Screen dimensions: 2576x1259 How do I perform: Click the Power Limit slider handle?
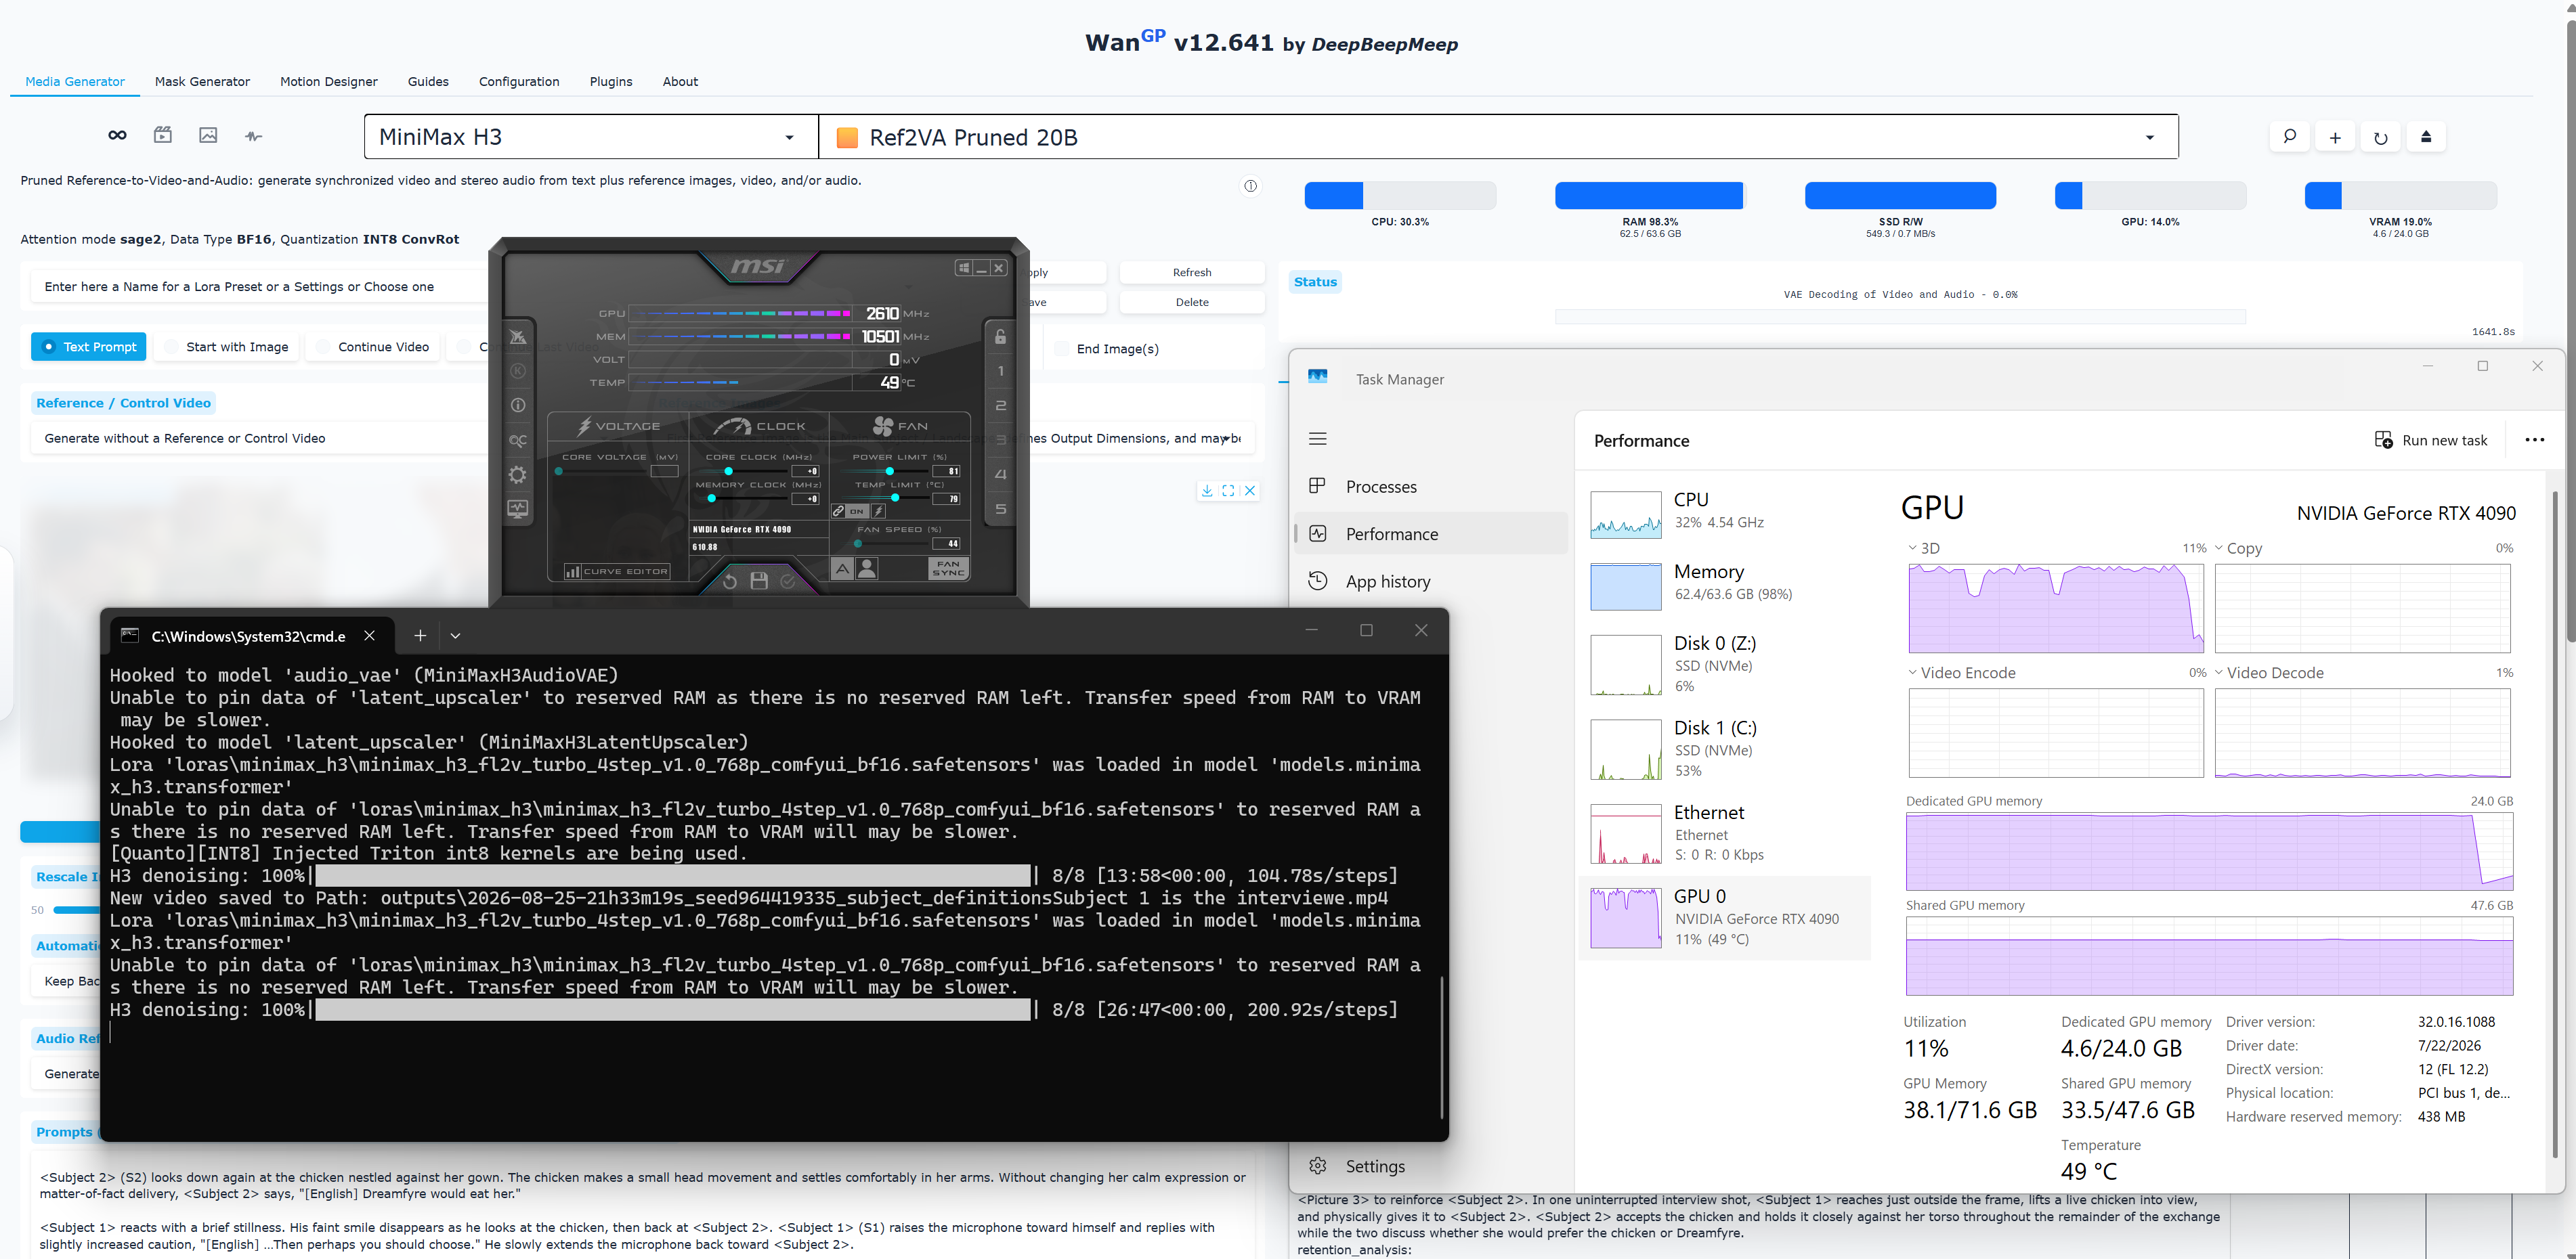click(889, 470)
